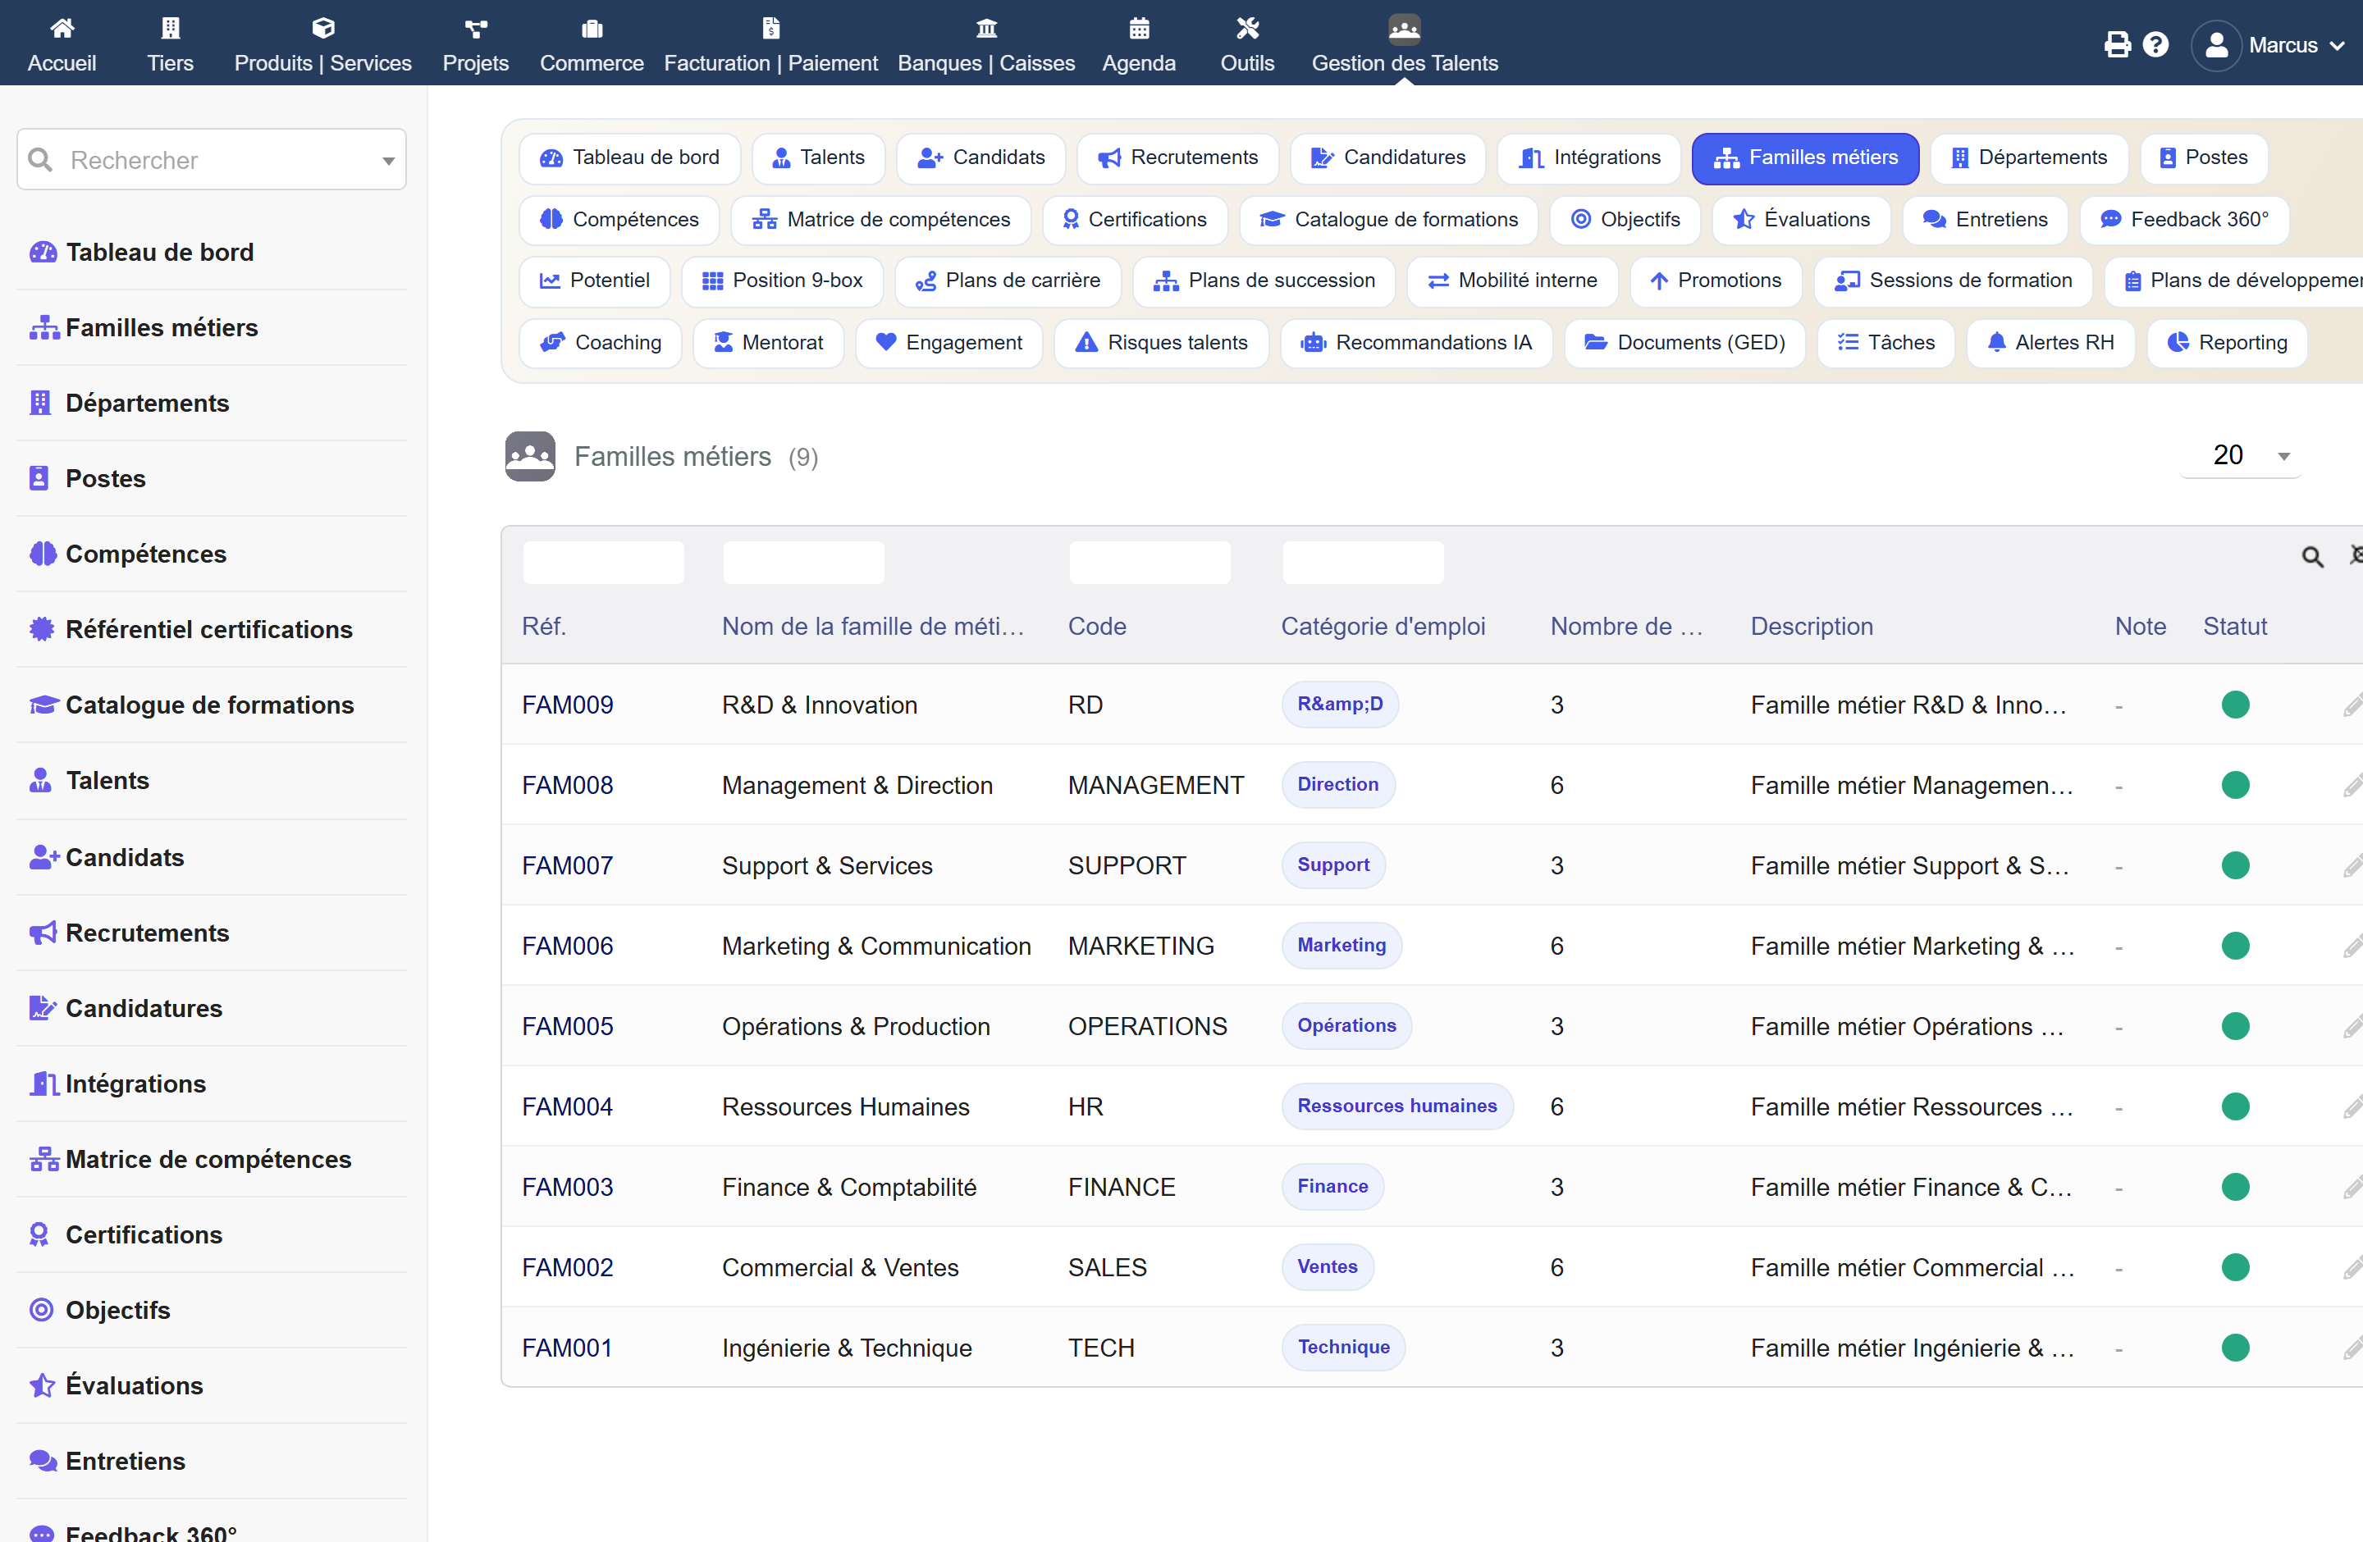Click the green status dot for FAM005
2363x1542 pixels.
(x=2235, y=1027)
